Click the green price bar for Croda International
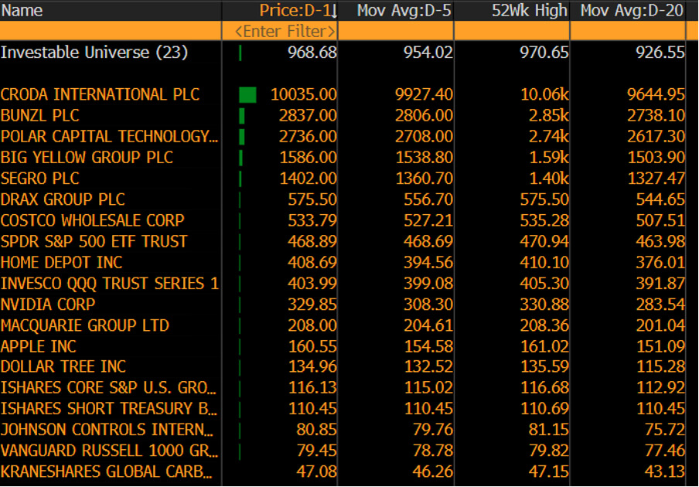699x487 pixels. [248, 94]
